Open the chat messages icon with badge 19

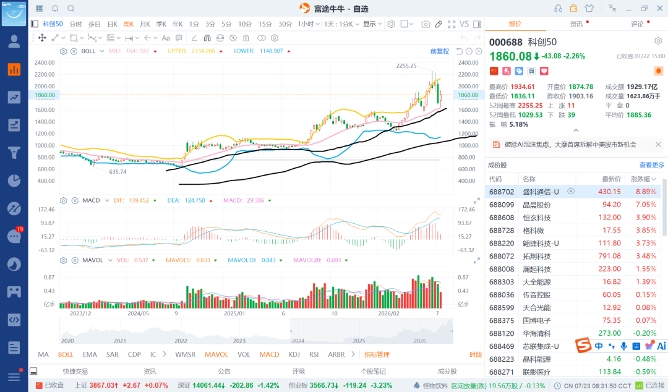pyautogui.click(x=14, y=236)
